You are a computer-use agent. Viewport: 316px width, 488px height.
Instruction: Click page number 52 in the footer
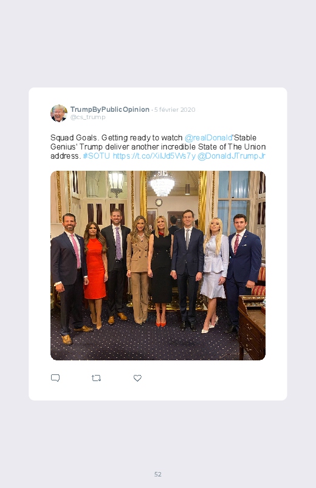pos(158,474)
